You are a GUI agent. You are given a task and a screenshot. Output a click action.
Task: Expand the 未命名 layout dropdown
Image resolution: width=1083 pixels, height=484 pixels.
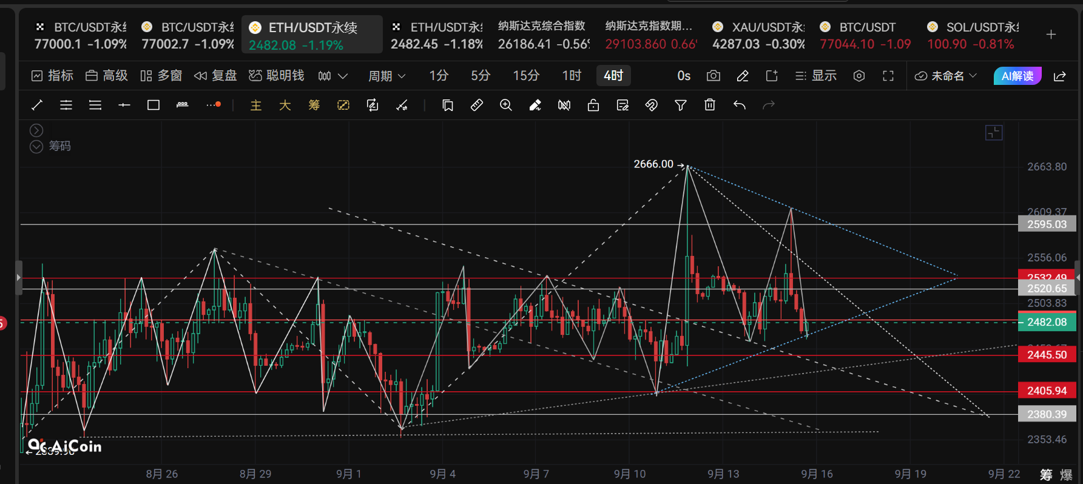tap(946, 76)
